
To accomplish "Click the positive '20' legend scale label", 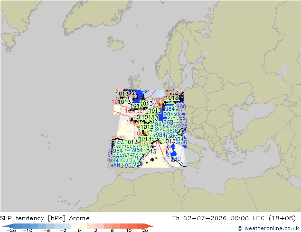I will click(x=145, y=230).
